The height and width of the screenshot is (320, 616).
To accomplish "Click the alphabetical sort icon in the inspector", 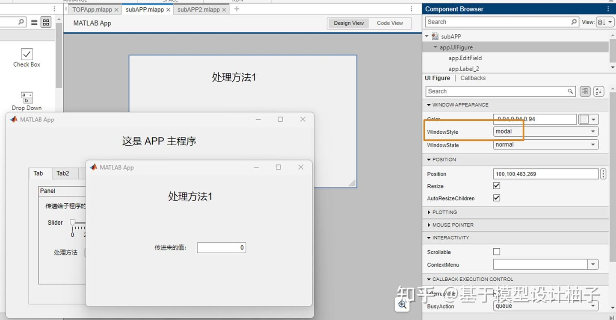I will pyautogui.click(x=598, y=91).
